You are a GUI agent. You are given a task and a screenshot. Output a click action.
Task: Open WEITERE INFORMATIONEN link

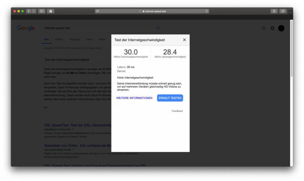point(134,98)
